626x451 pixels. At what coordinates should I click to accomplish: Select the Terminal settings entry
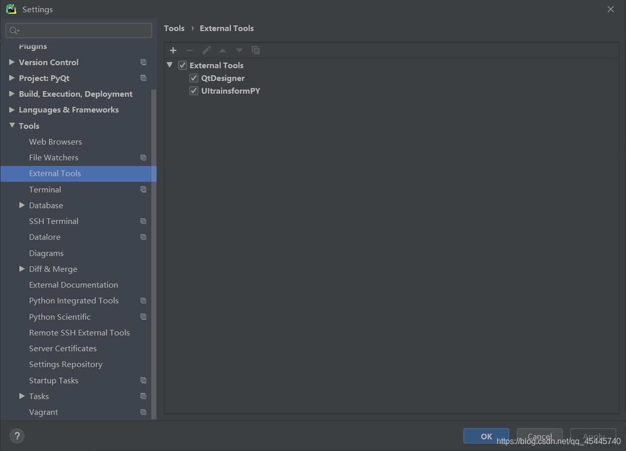coord(45,189)
